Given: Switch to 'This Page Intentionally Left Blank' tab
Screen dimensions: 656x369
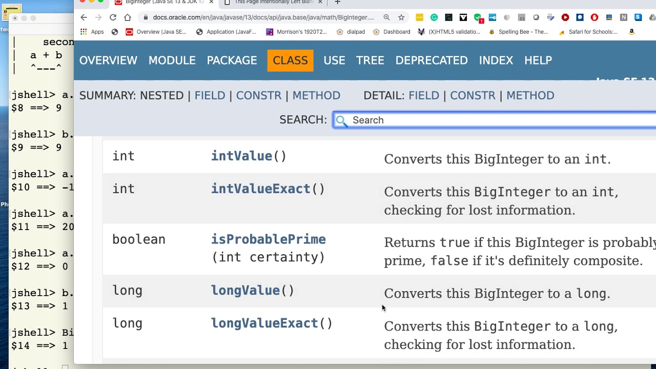Looking at the screenshot, I should coord(272,2).
